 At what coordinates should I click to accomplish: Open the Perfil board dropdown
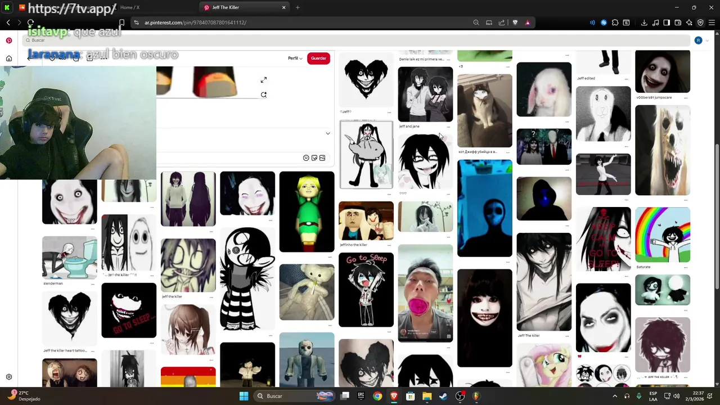[x=295, y=58]
